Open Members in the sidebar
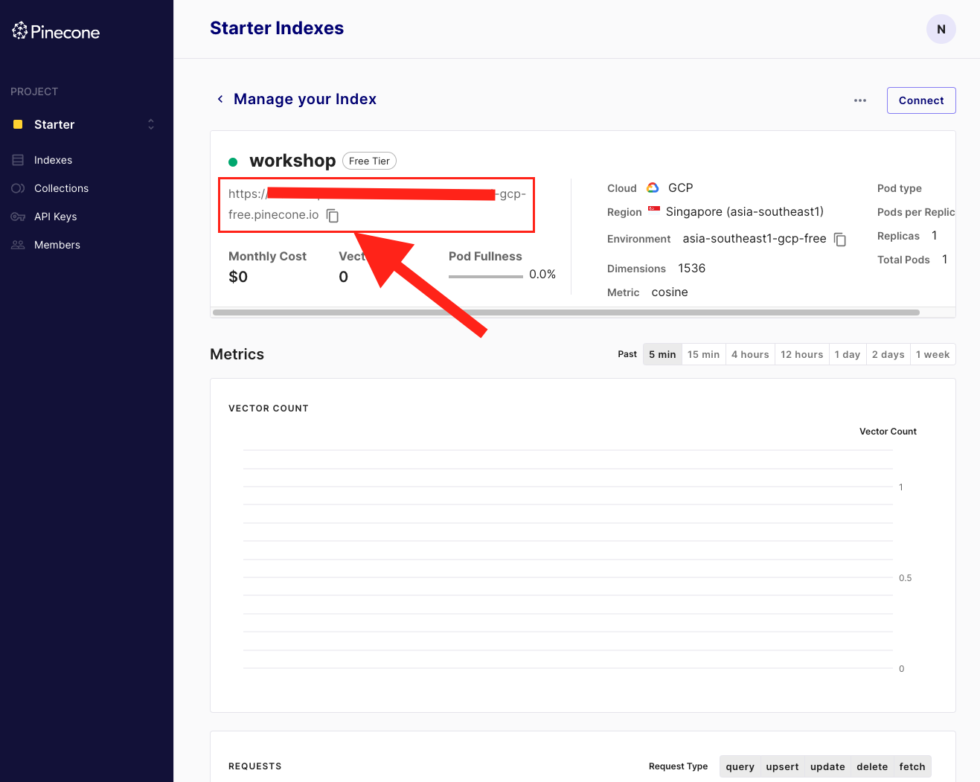 [x=57, y=245]
